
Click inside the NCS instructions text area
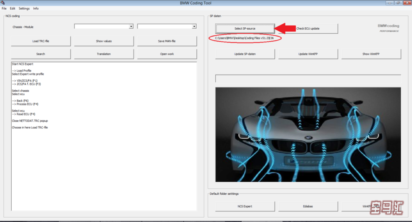pos(104,161)
